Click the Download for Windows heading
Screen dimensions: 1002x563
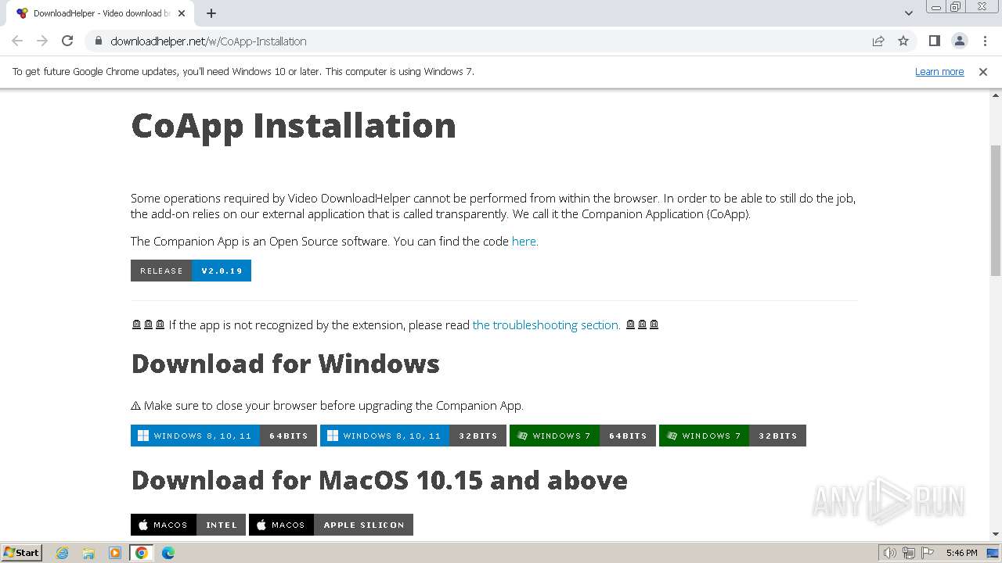[x=286, y=364]
